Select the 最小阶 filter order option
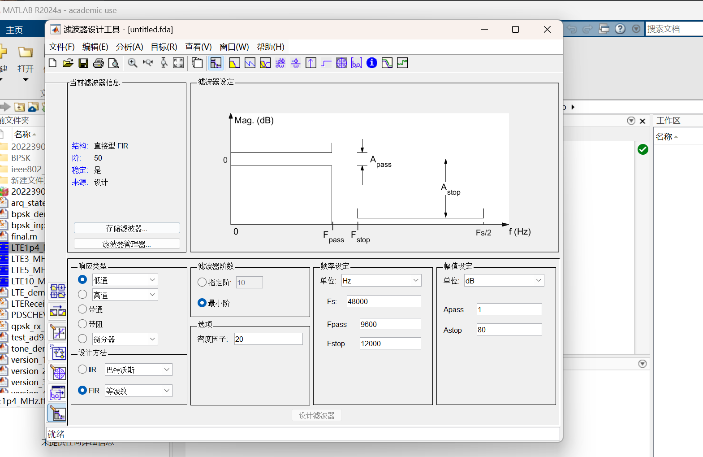 pos(202,303)
